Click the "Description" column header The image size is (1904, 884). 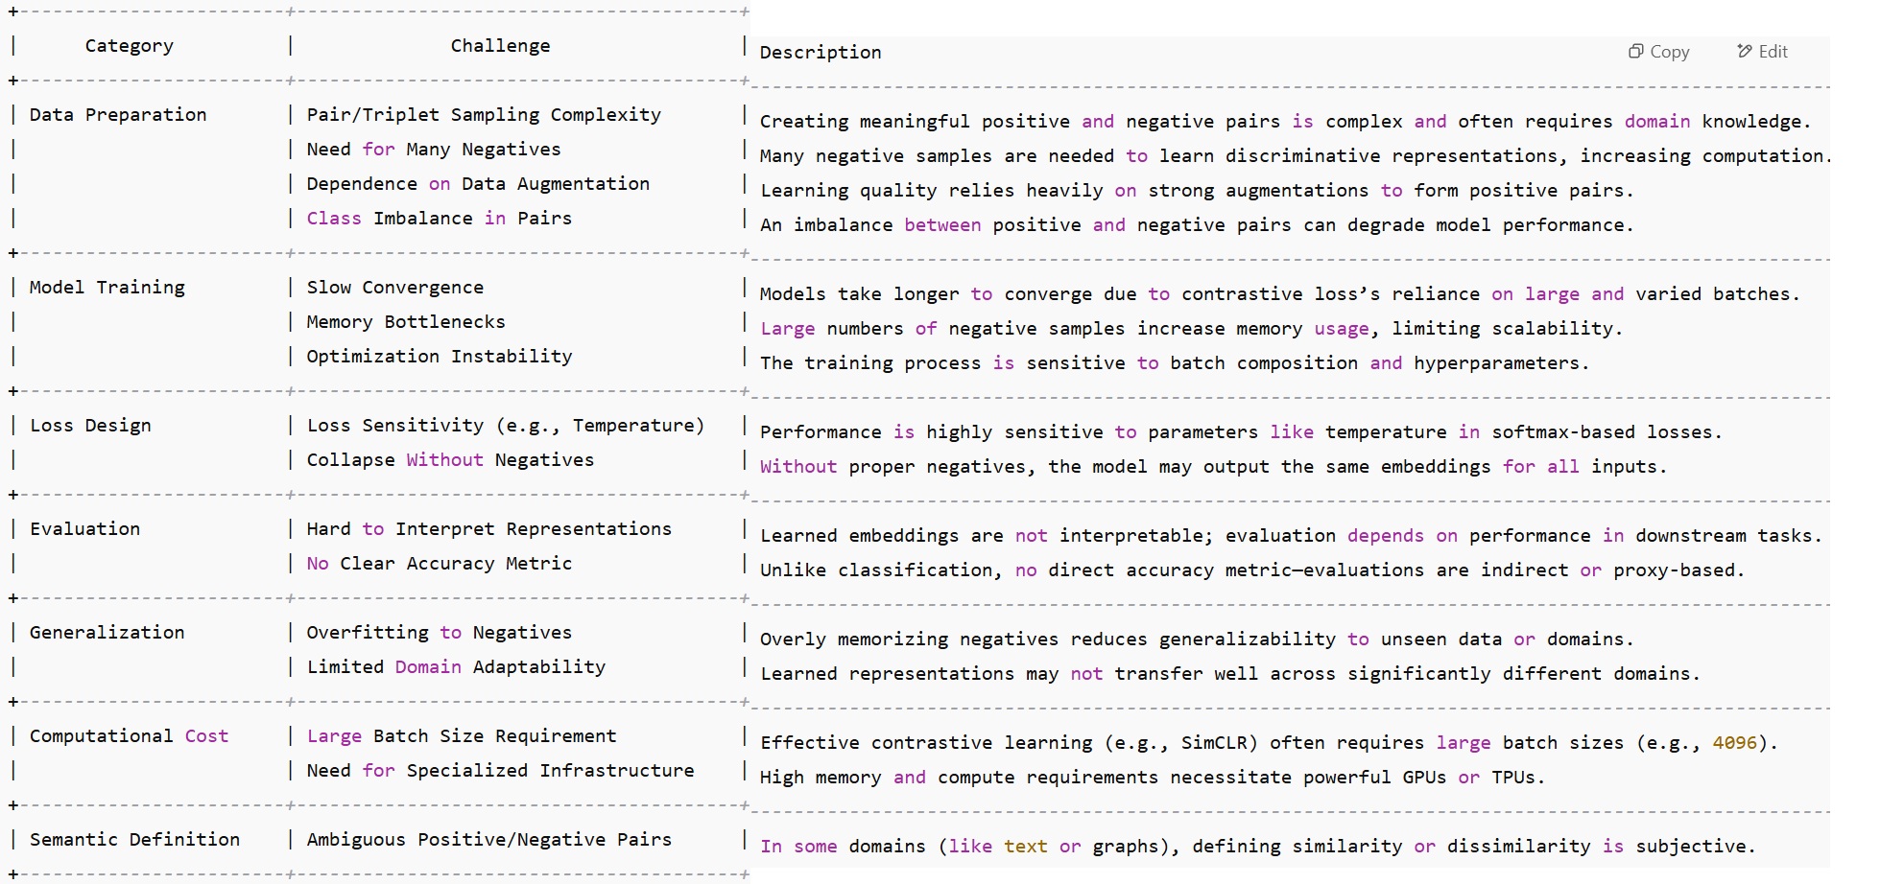coord(821,53)
